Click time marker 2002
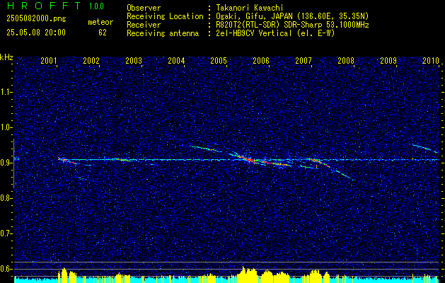This screenshot has width=445, height=283. pyautogui.click(x=91, y=60)
